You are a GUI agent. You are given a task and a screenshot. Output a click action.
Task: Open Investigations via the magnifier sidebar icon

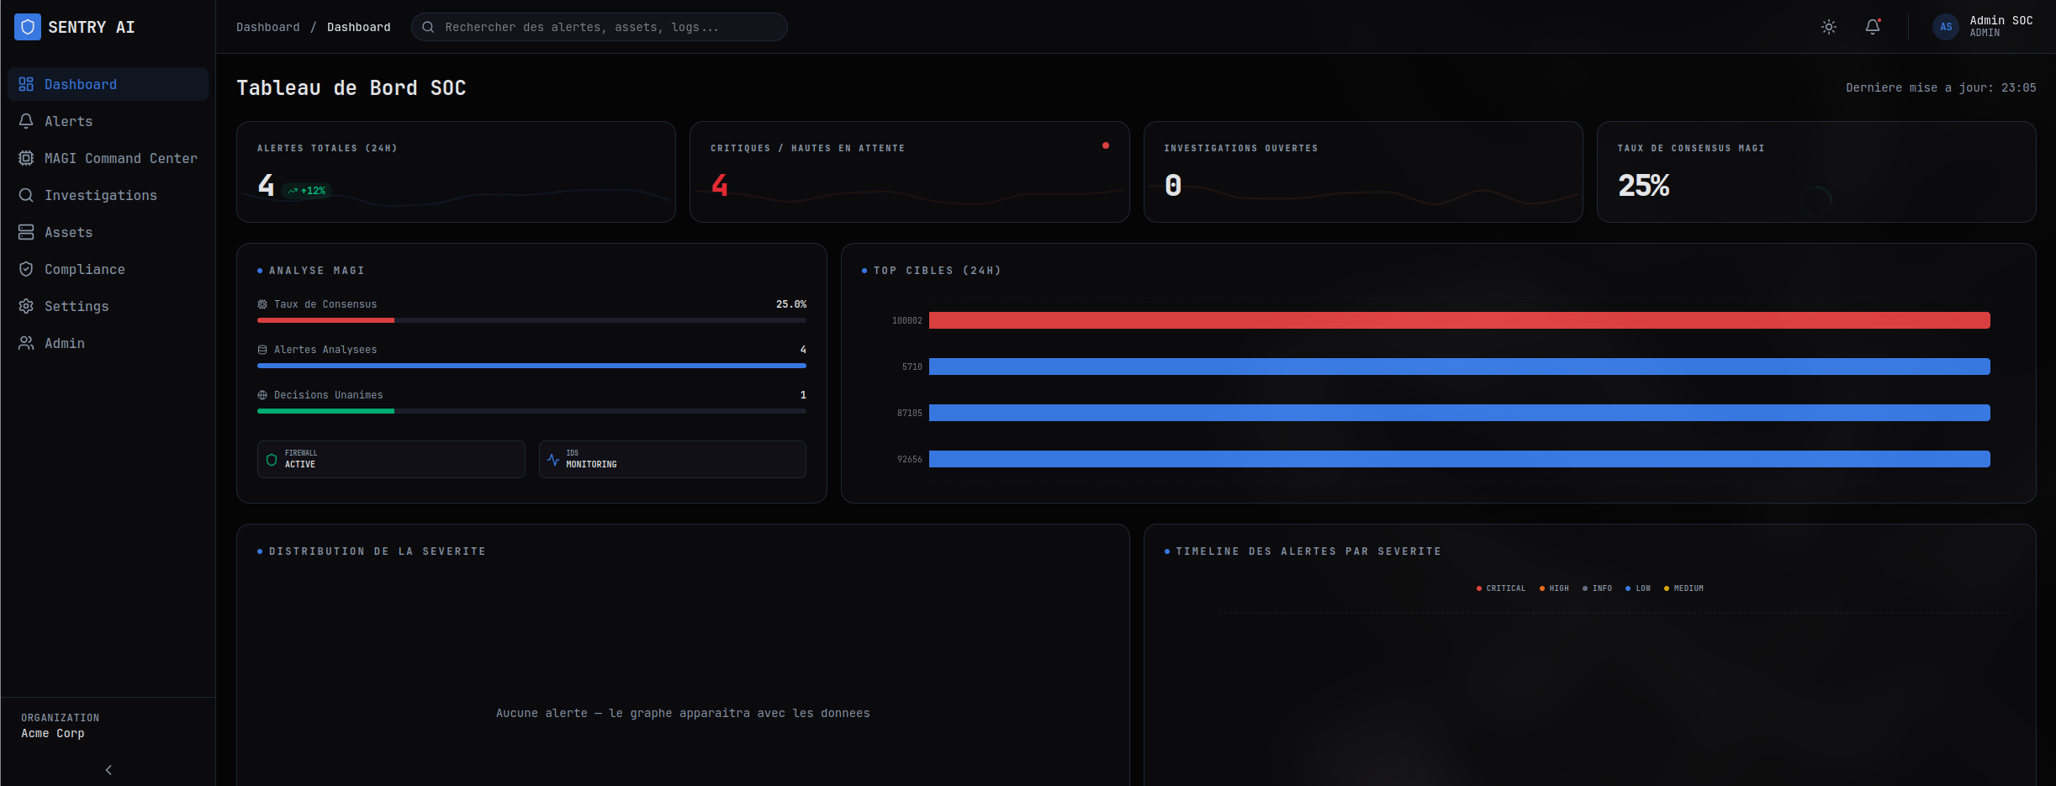[x=26, y=195]
